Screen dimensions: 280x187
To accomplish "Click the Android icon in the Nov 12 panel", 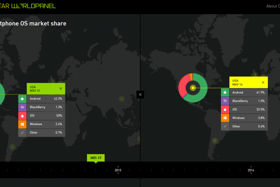I will tap(22, 99).
